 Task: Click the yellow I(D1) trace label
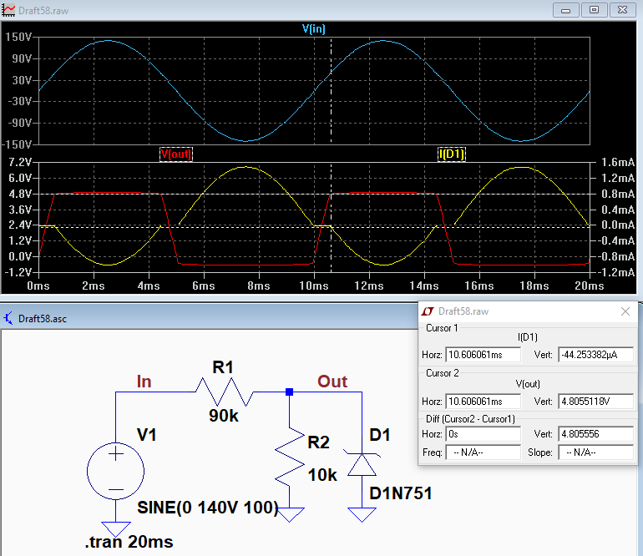(452, 154)
